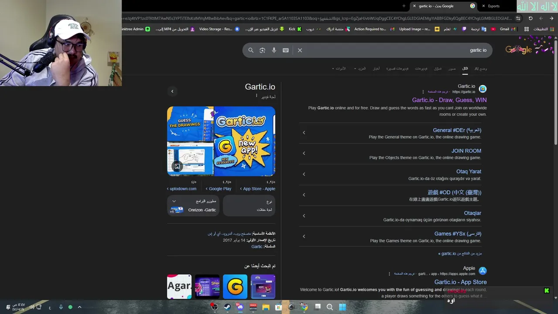Open the on-screen keyboard input tool
Viewport: 558px width, 314px height.
click(286, 50)
